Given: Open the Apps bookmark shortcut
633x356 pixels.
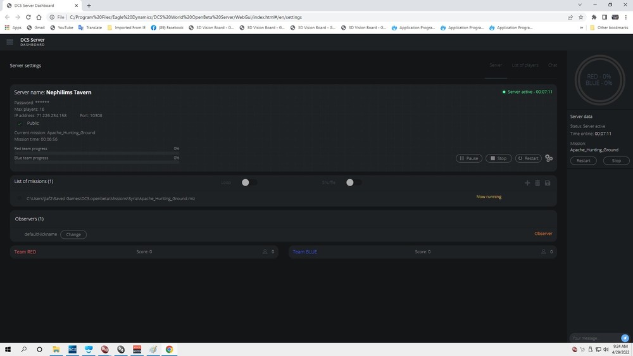Looking at the screenshot, I should (x=14, y=27).
